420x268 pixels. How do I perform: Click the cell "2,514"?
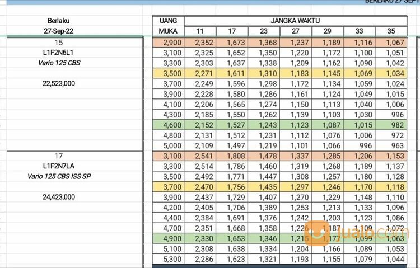[200, 167]
